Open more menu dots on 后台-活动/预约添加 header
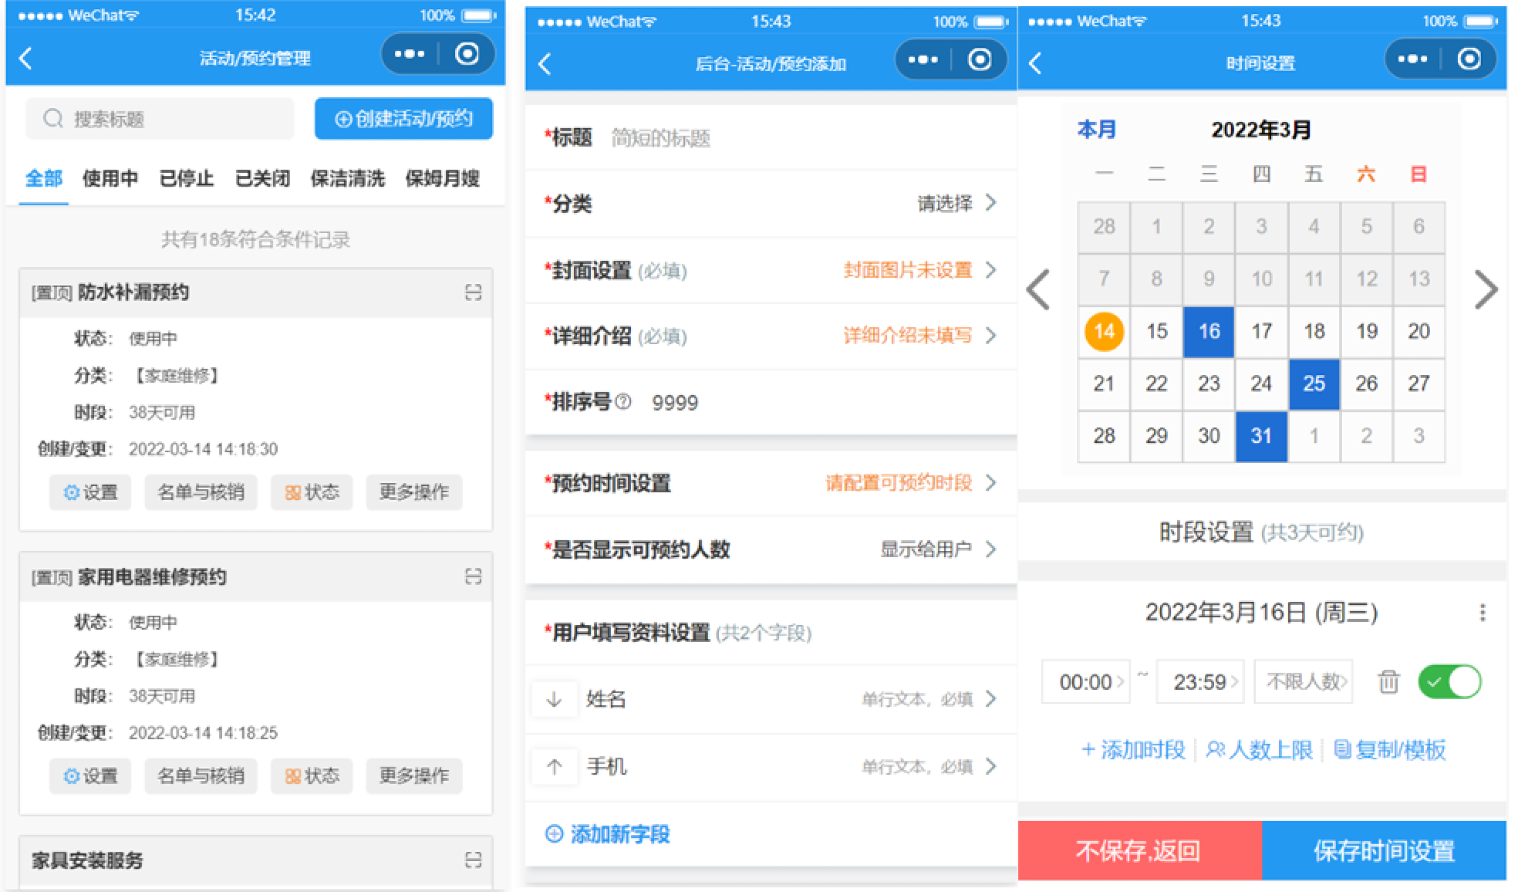This screenshot has width=1535, height=892. [923, 59]
